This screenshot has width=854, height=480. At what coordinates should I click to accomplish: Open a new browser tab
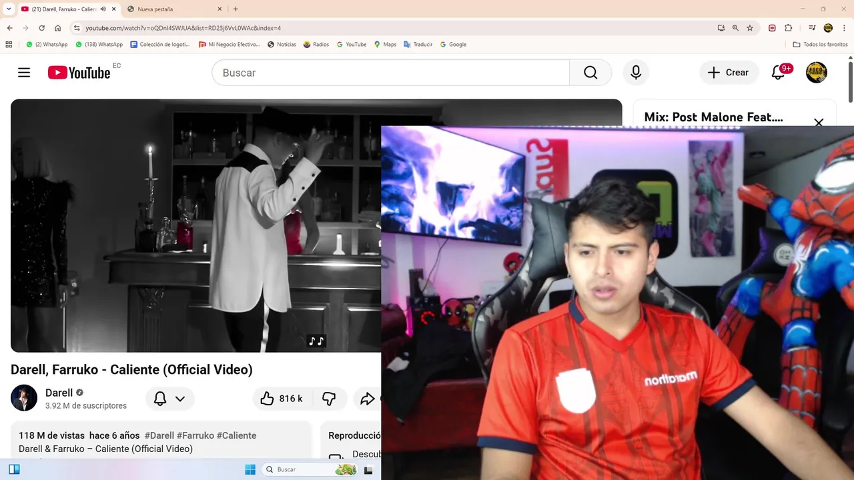(x=236, y=9)
